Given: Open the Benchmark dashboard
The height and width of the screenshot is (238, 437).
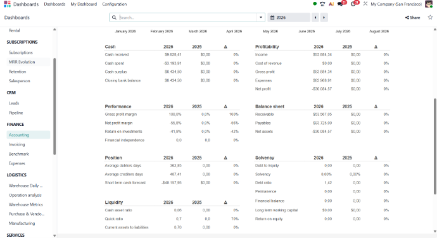Looking at the screenshot, I should [18, 154].
